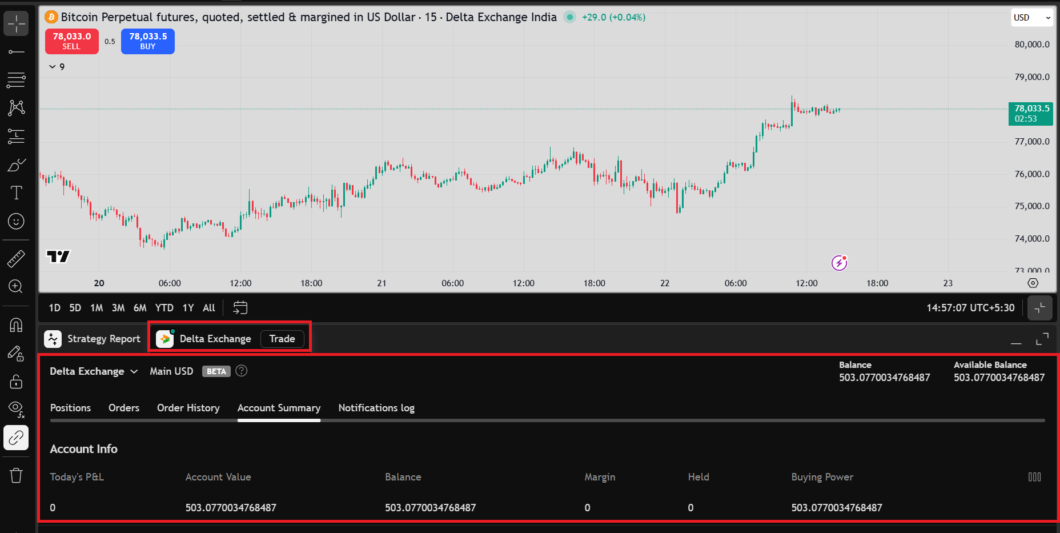Set chart range to 1D

[54, 308]
